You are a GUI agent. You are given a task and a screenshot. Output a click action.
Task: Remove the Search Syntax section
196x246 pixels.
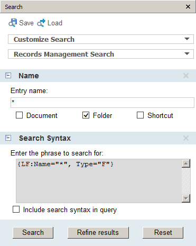[x=186, y=138]
